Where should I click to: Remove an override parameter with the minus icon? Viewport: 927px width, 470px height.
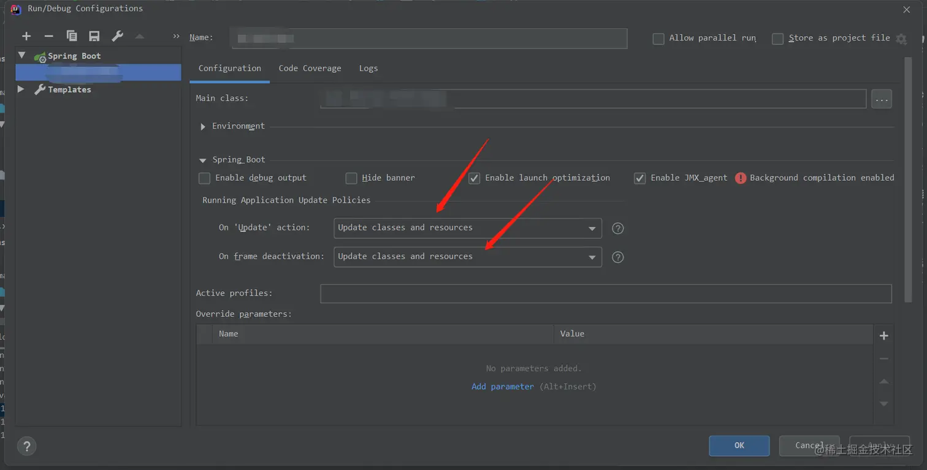[x=883, y=358]
